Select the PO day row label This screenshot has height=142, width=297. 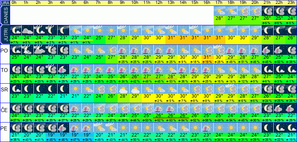click(5, 51)
